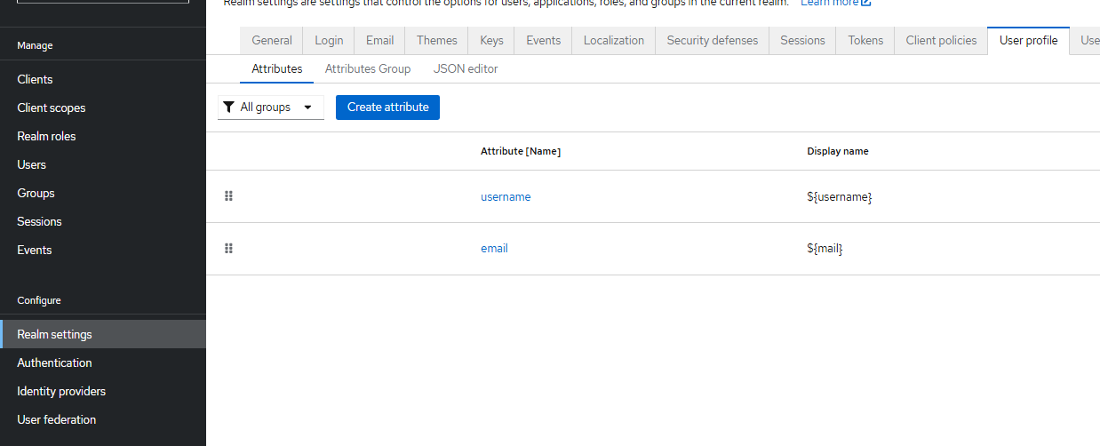Navigate to Clients in sidebar
Viewport: 1100px width, 446px height.
[35, 79]
